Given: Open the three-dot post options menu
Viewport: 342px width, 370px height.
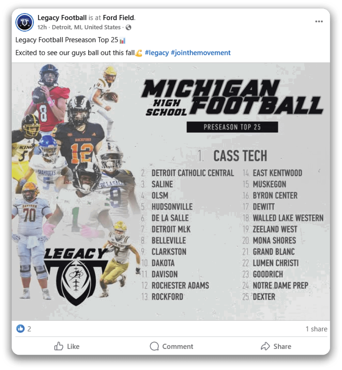Looking at the screenshot, I should [x=319, y=22].
